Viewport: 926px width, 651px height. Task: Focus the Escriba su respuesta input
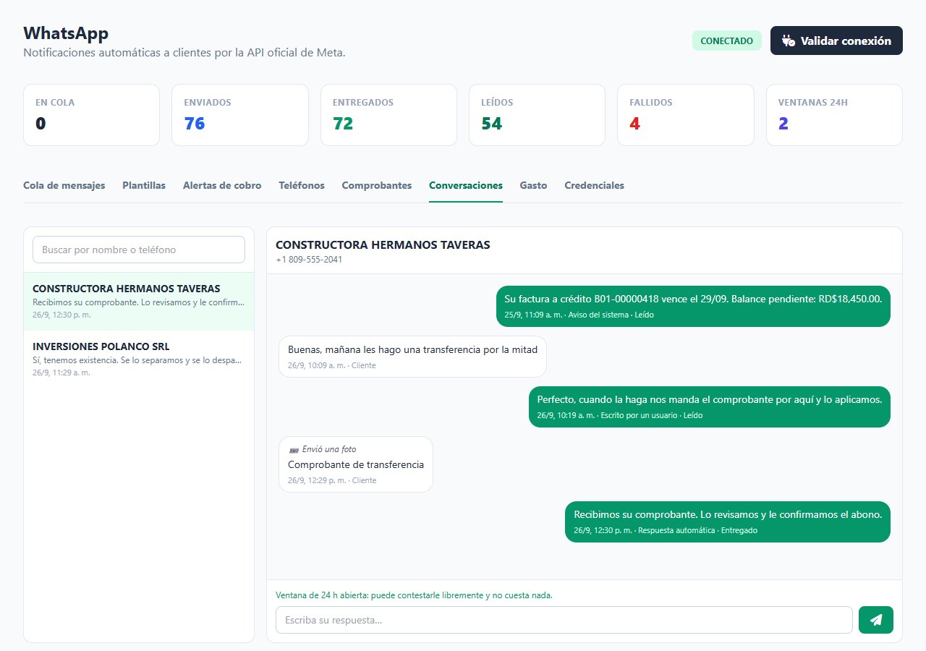pyautogui.click(x=564, y=620)
